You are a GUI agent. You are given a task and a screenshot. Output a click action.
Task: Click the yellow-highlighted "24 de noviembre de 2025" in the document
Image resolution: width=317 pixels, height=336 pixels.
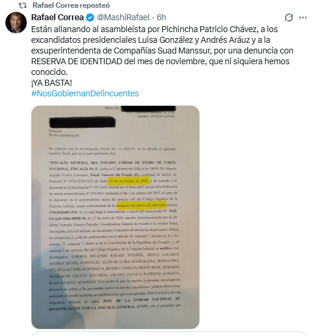coord(129,181)
